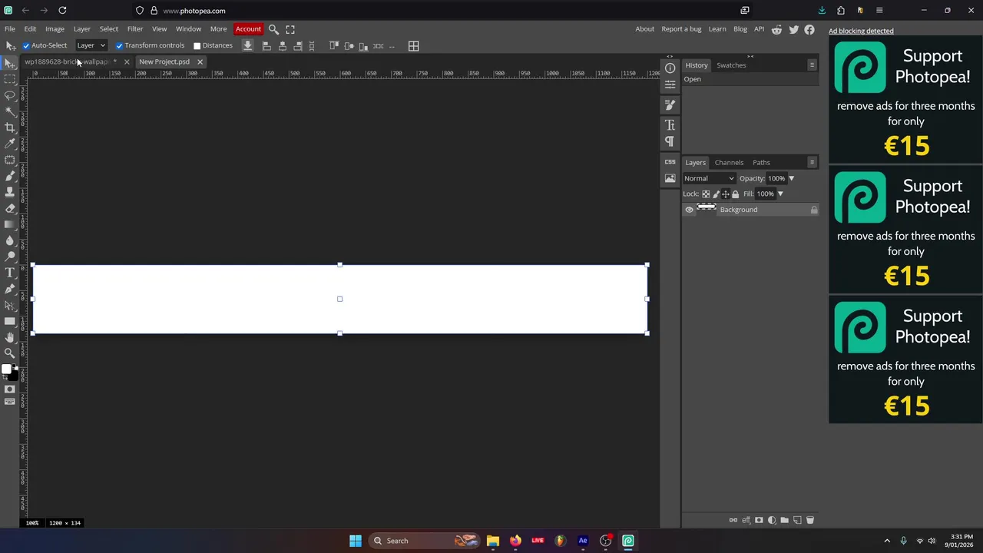Click the grid layout icon in options bar

coord(413,46)
